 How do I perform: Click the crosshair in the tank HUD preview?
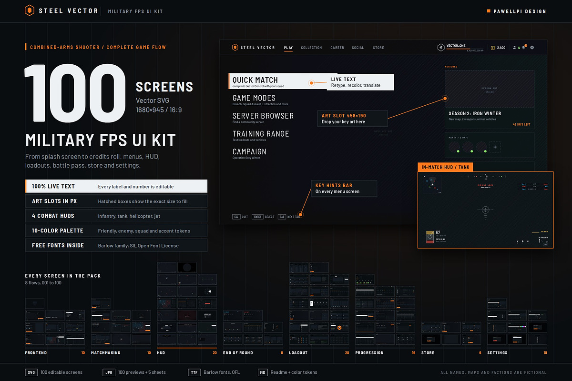pos(485,210)
